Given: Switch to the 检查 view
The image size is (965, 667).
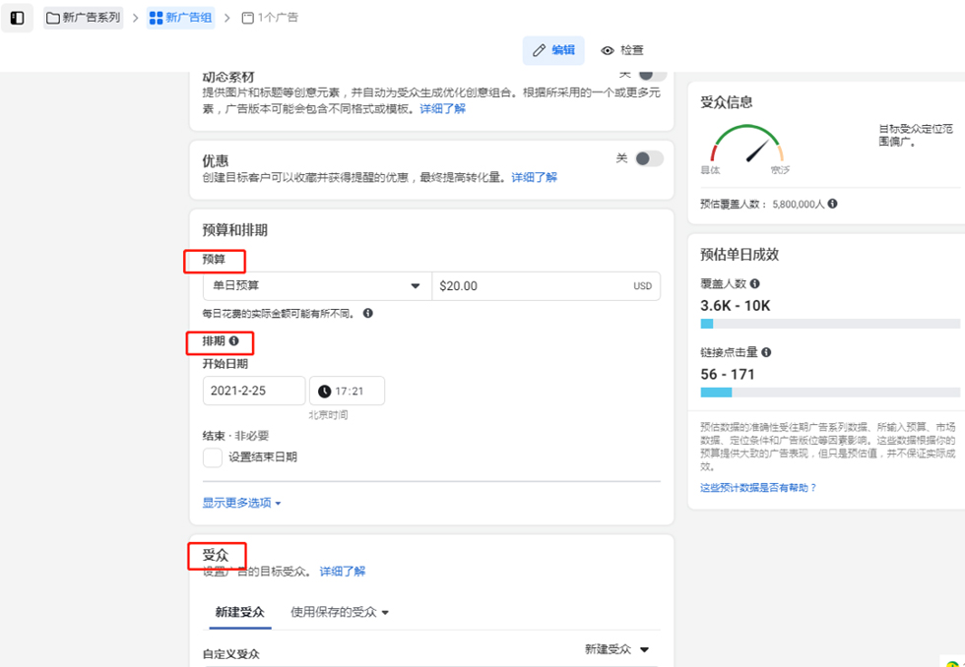Looking at the screenshot, I should (x=622, y=50).
